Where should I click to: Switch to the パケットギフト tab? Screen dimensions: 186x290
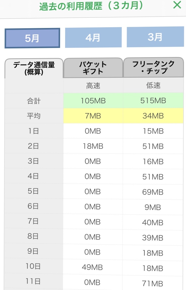pyautogui.click(x=93, y=68)
